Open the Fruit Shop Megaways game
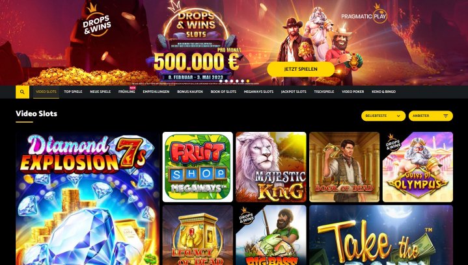This screenshot has width=468, height=265. coord(198,167)
